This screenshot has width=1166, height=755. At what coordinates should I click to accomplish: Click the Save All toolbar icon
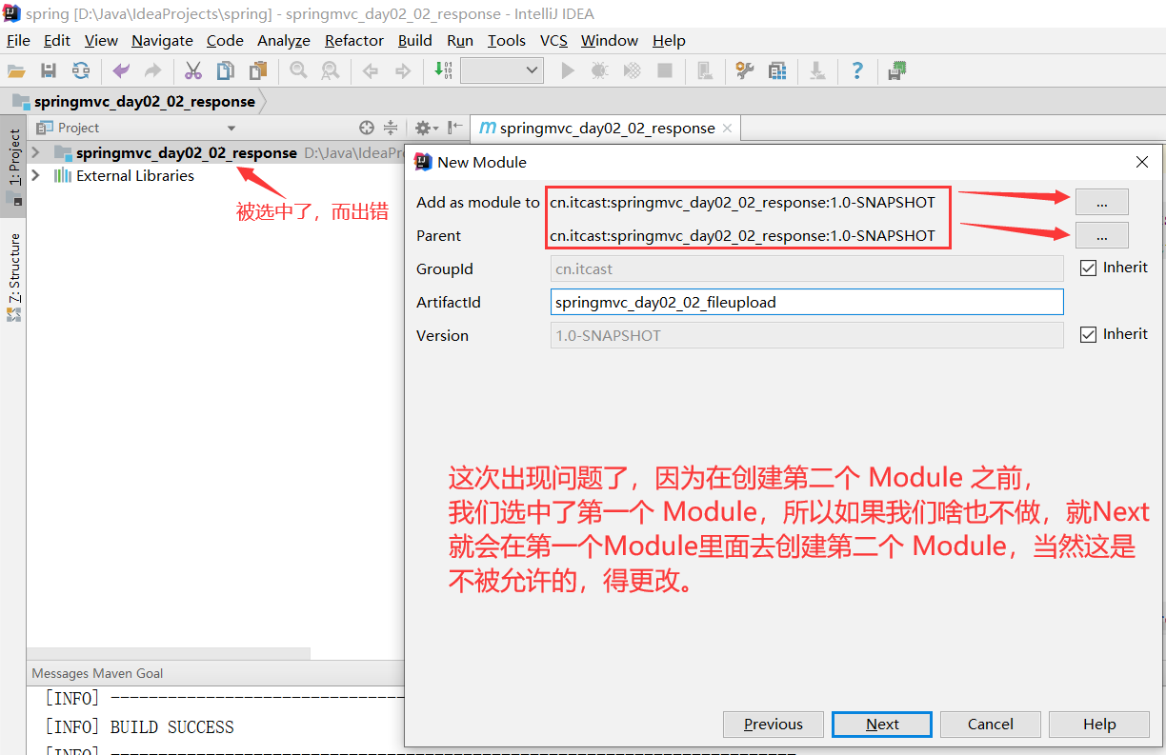pyautogui.click(x=49, y=70)
